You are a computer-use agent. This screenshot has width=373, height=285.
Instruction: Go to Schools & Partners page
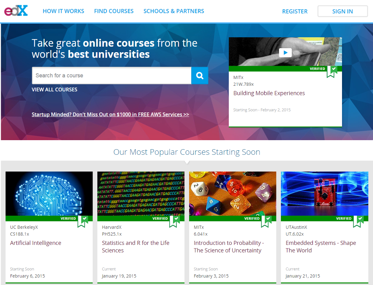click(x=174, y=11)
